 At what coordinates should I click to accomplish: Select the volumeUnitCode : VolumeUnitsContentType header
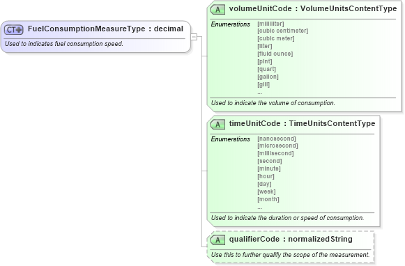coord(313,8)
